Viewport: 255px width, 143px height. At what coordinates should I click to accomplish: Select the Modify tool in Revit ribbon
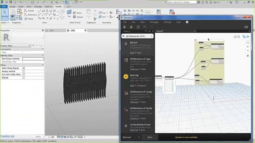click(5, 14)
